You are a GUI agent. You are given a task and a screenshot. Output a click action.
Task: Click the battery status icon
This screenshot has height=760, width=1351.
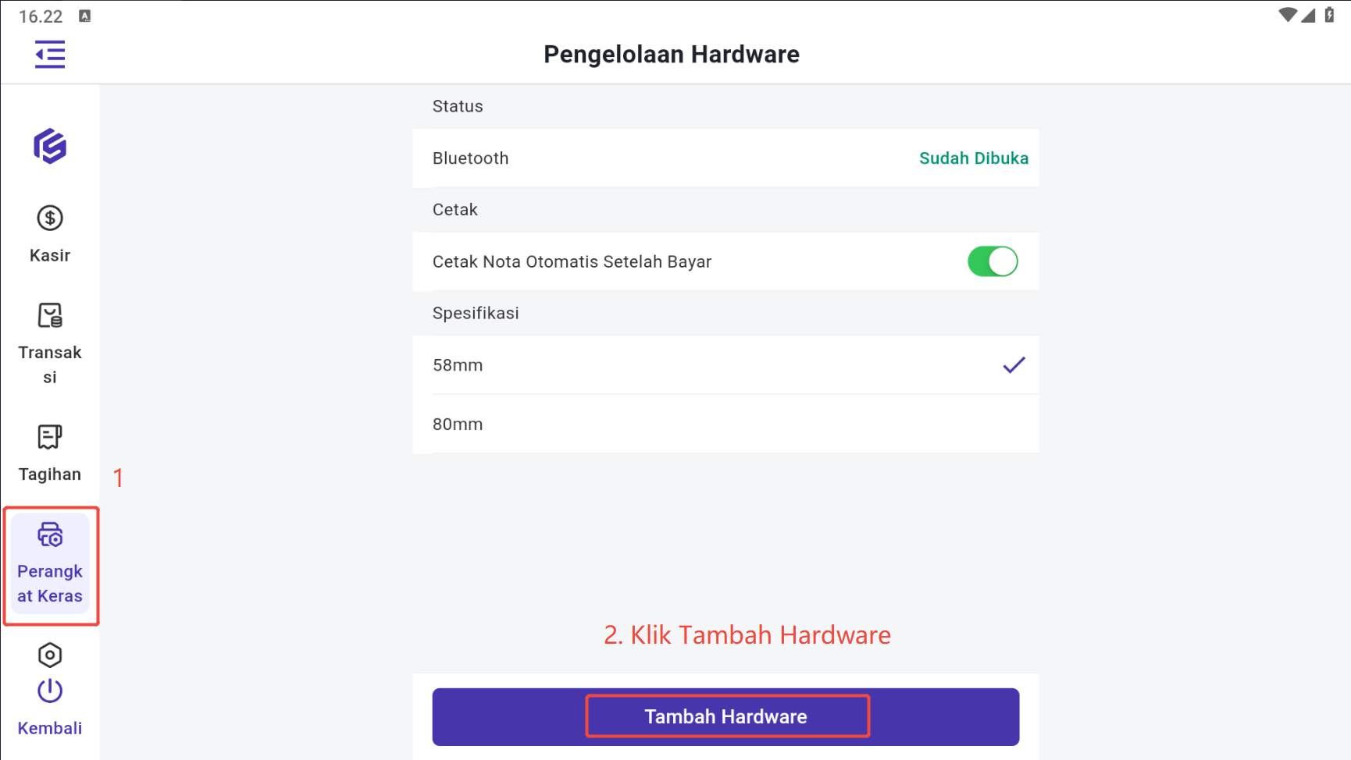[1329, 15]
